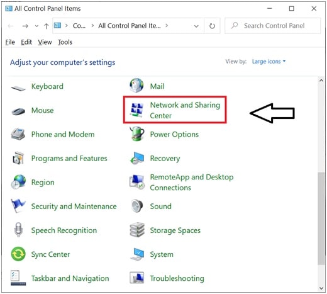Viewport: 327px width, 294px height.
Task: Open the Phone and Modem link
Action: click(x=63, y=134)
